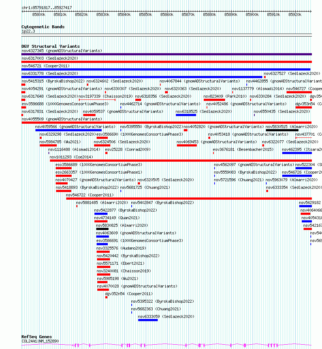Click the esv25228 Conrad2009 label
The image size is (322, 349).
click(128, 149)
